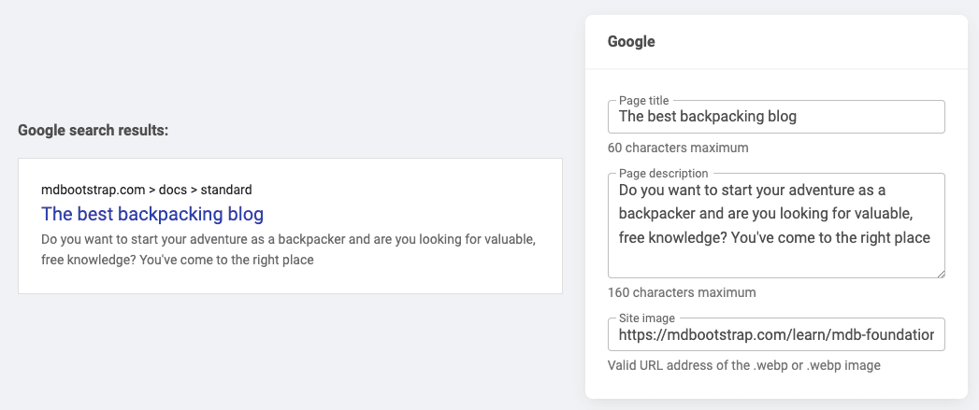Click the 'Page description' floating label
Viewport: 979px width, 410px height.
point(663,173)
